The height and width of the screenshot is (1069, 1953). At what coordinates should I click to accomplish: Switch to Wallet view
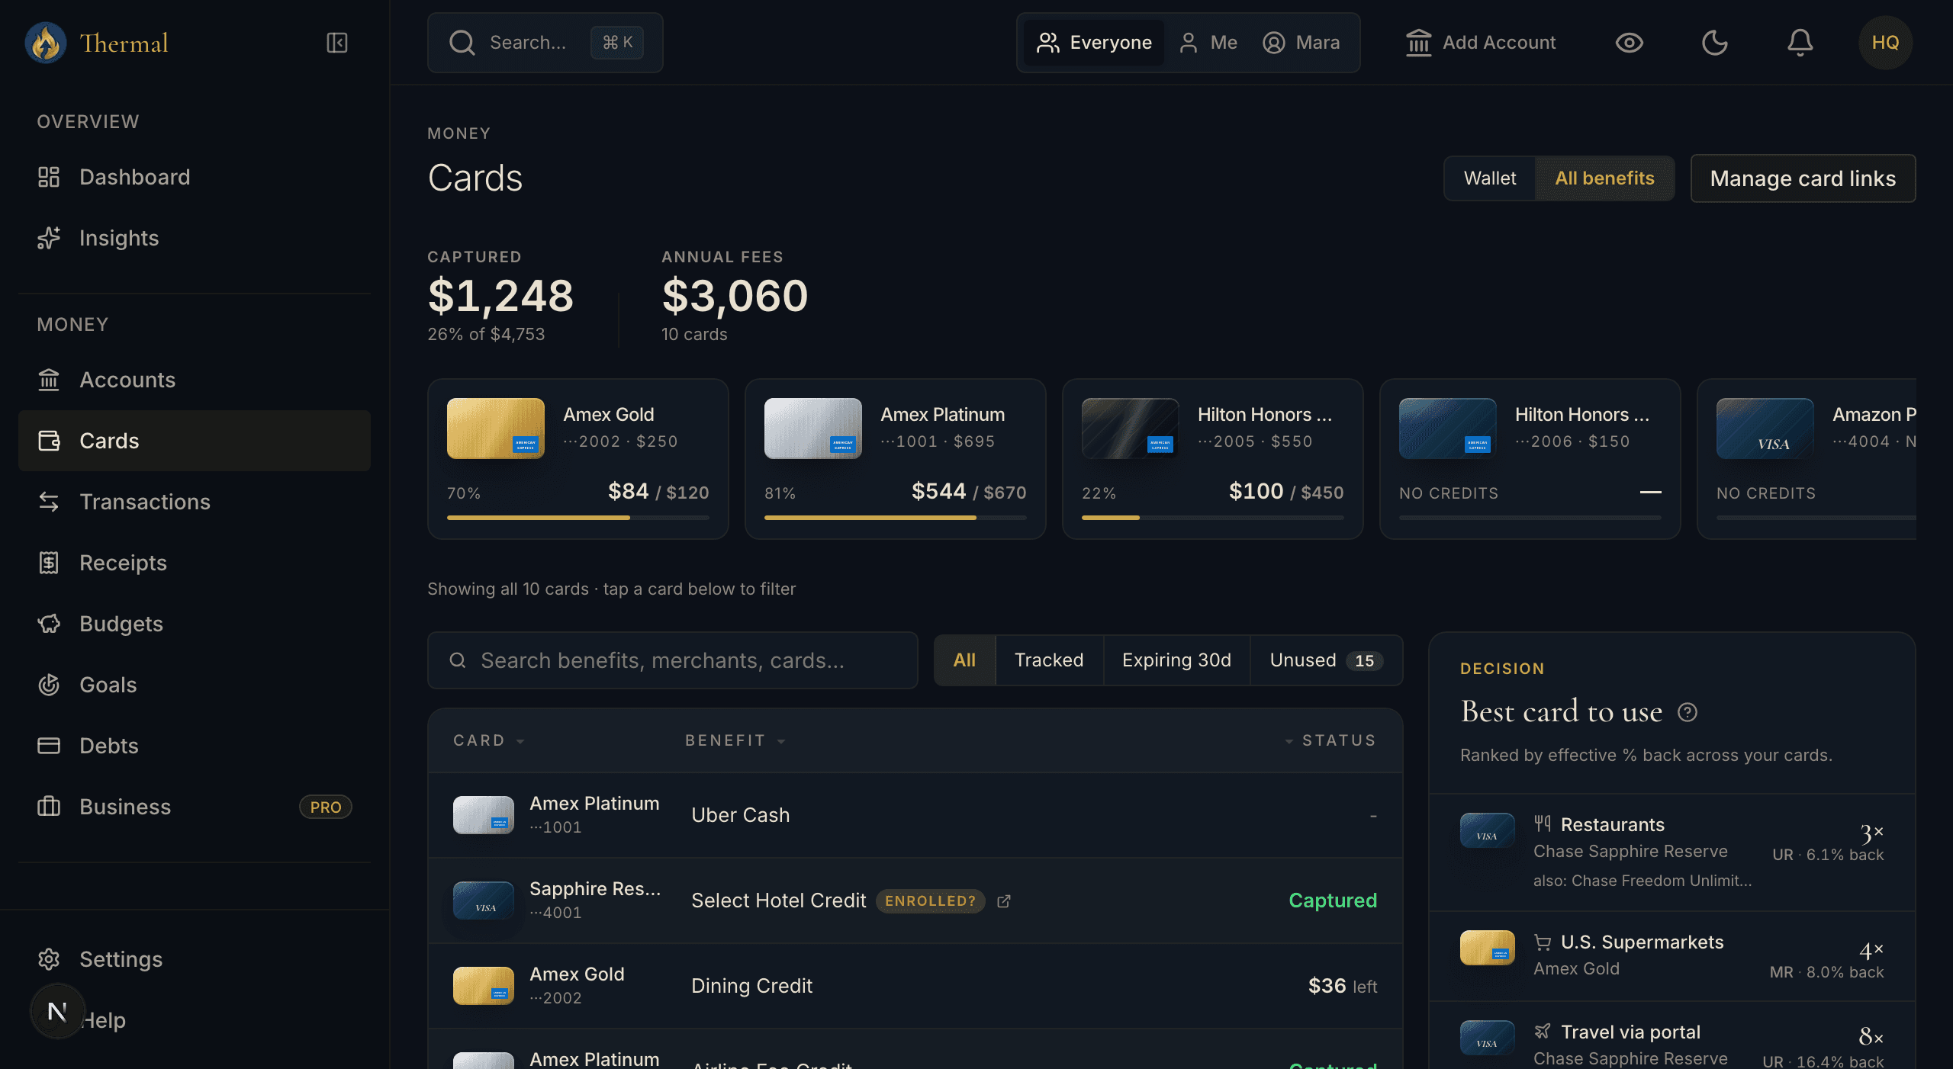(x=1490, y=178)
